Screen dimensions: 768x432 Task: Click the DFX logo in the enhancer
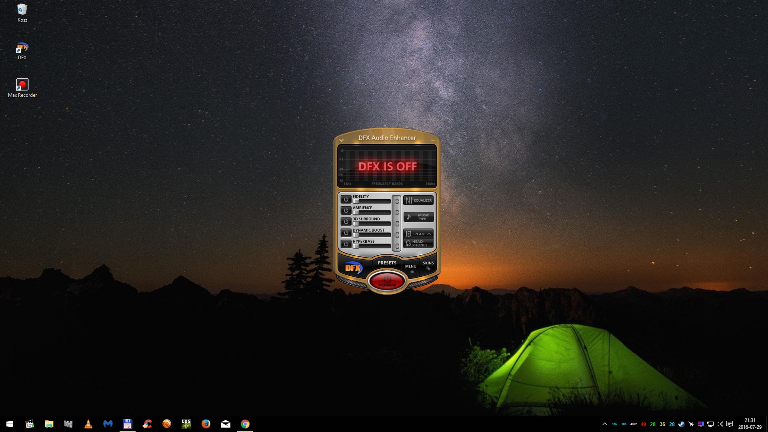354,268
